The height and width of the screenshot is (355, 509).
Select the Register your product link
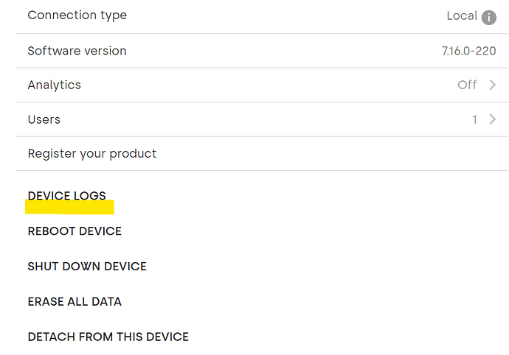(x=92, y=154)
